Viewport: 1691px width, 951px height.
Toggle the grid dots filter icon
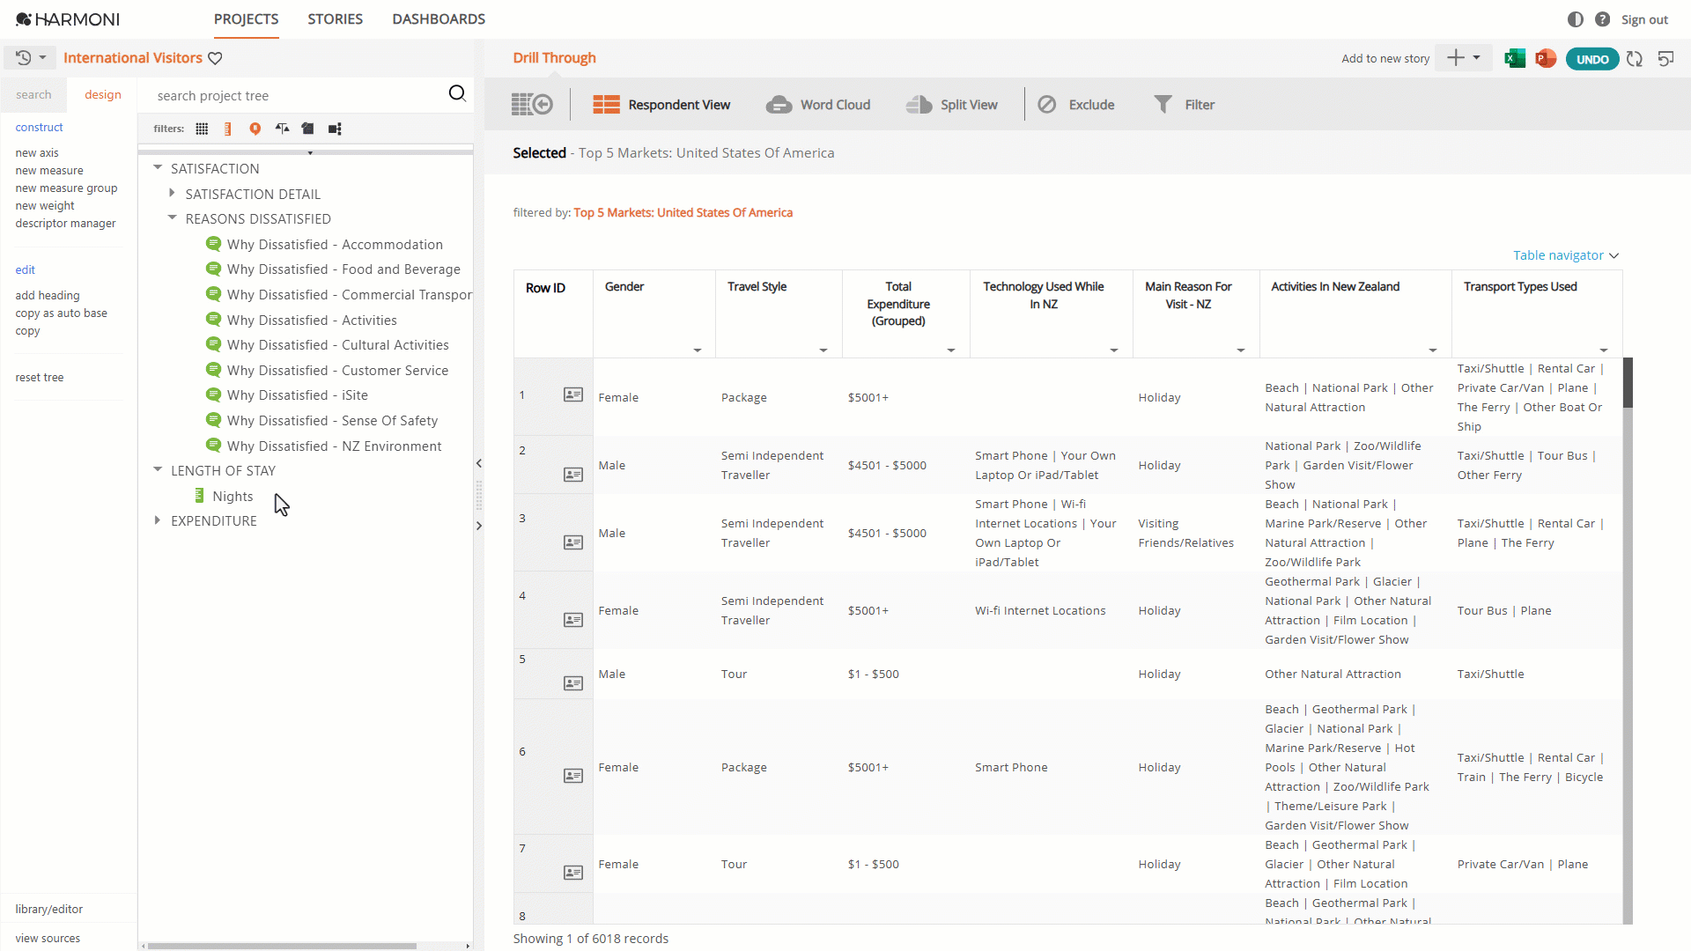pyautogui.click(x=202, y=129)
